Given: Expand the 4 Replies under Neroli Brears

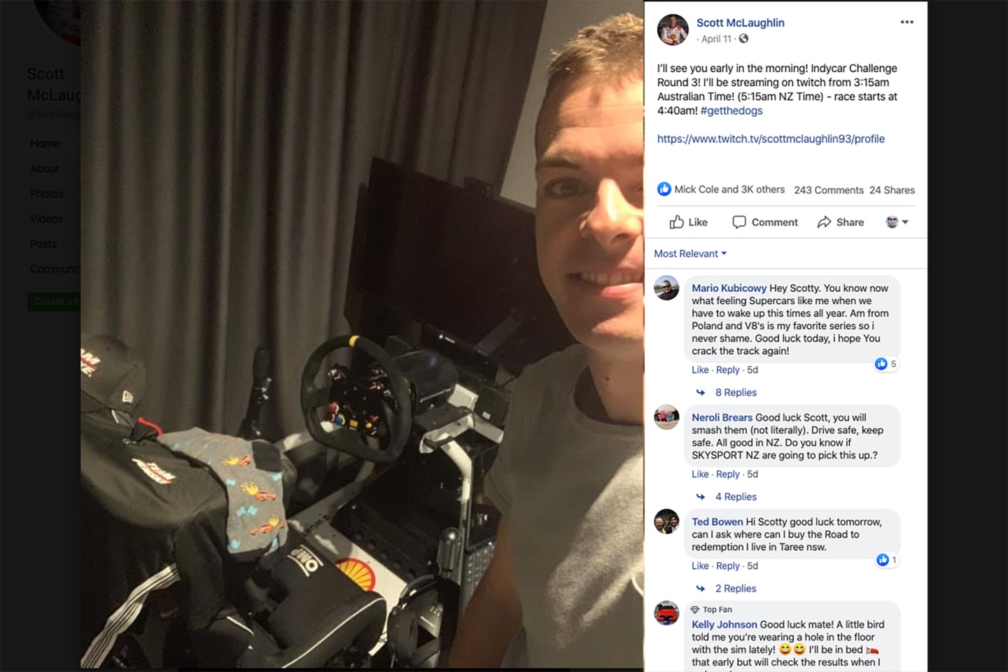Looking at the screenshot, I should [x=735, y=497].
